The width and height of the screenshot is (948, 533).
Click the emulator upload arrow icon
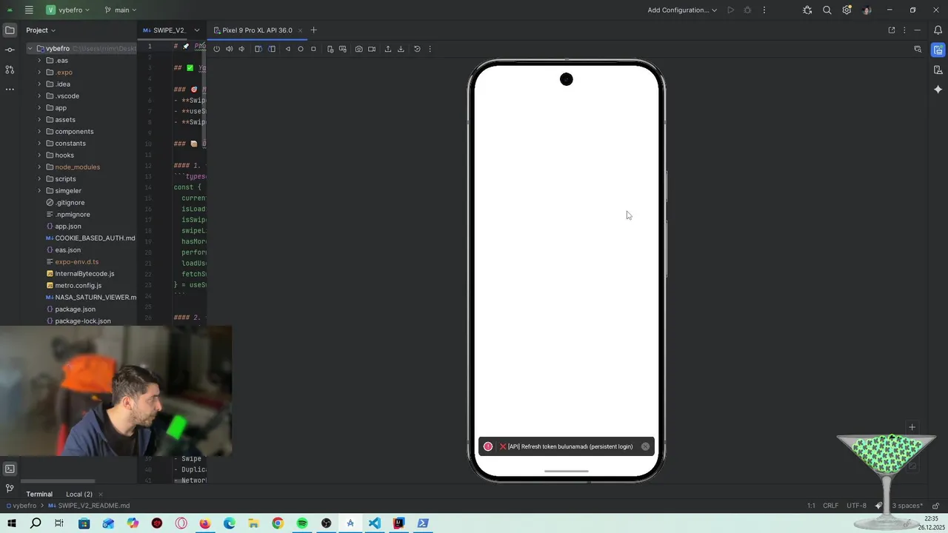point(387,49)
